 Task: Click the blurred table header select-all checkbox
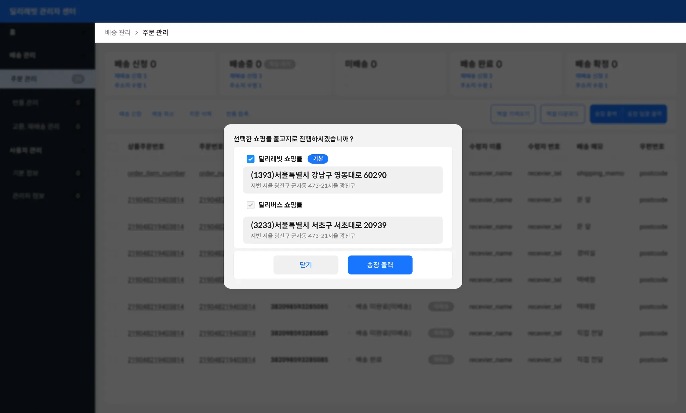pos(113,147)
